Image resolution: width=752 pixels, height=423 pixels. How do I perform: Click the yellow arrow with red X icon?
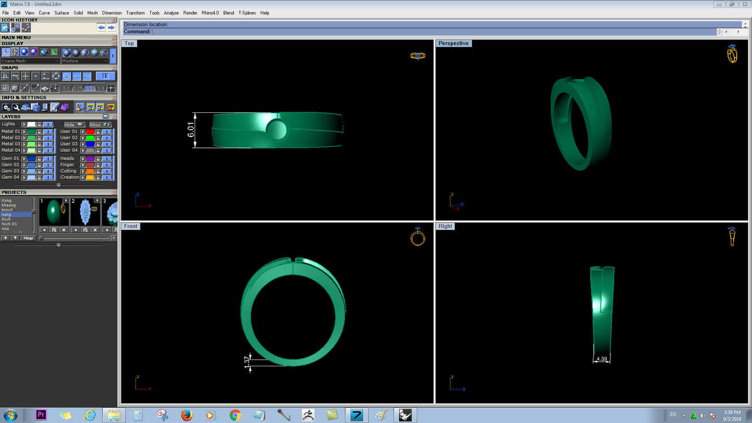pos(111,107)
